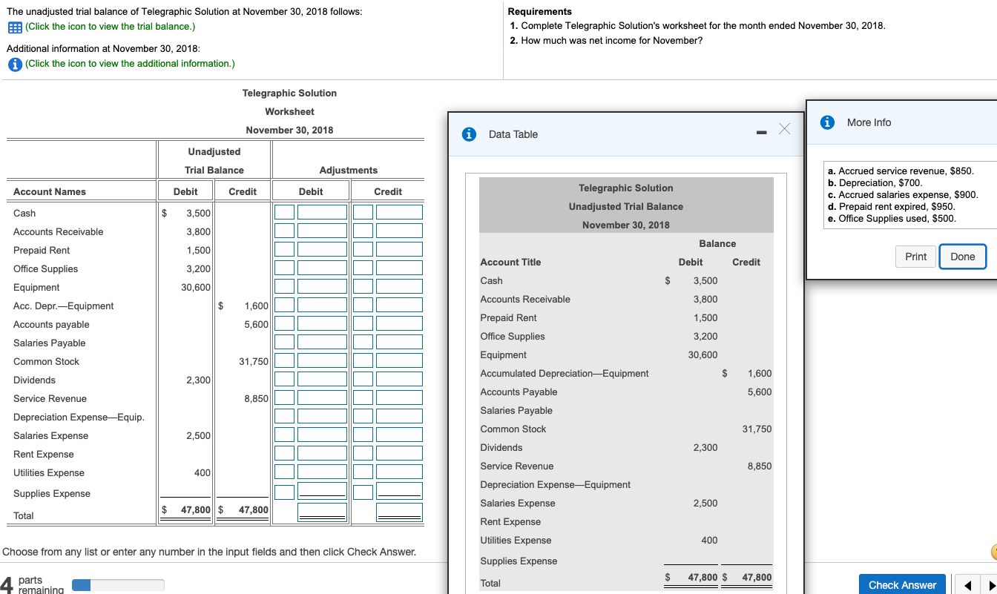Select Office Supplies credit reference box
This screenshot has height=594, width=997.
tap(363, 268)
